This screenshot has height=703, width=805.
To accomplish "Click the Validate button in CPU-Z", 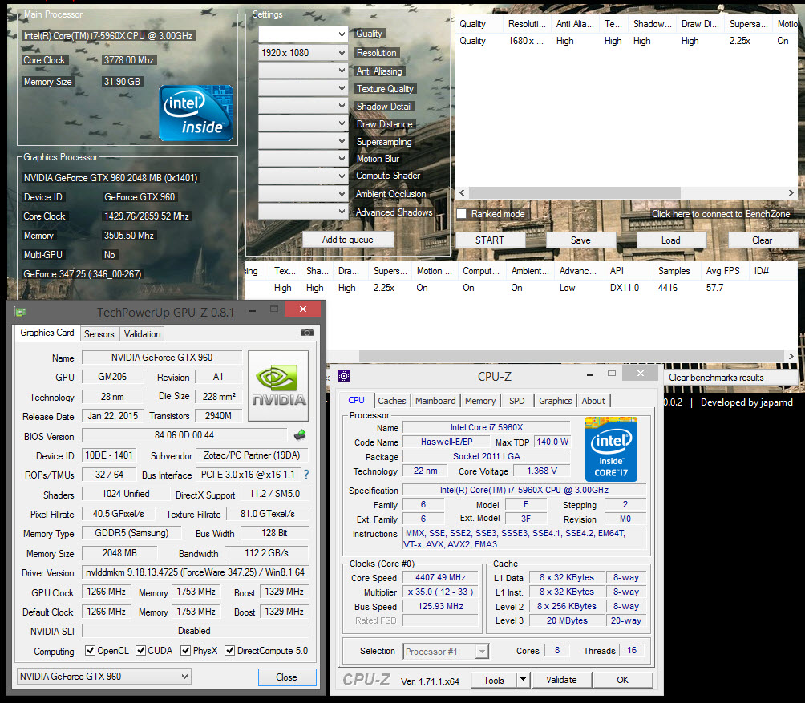I will [x=561, y=680].
